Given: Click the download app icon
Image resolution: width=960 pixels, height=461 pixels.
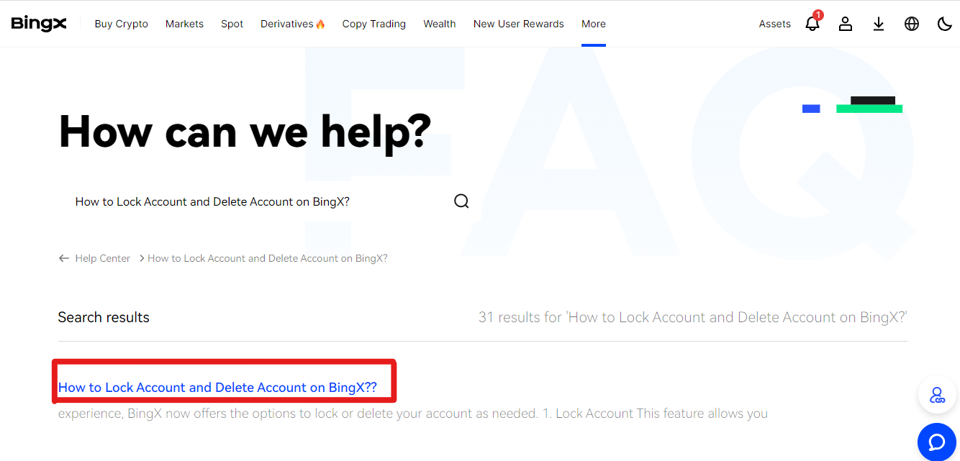Looking at the screenshot, I should coord(879,24).
